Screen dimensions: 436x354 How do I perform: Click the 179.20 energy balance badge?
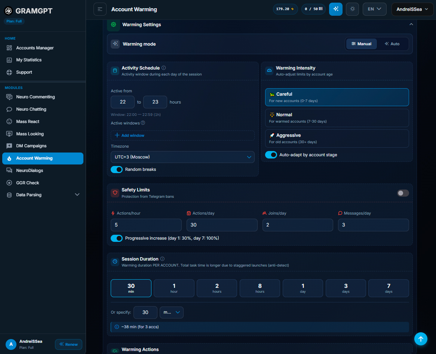coord(285,9)
